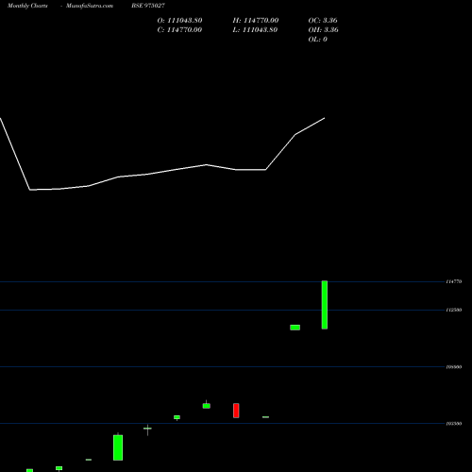Viewport: 472px width, 472px height.
Task: Click the low value 'L: 111043.80'
Action: pos(255,30)
